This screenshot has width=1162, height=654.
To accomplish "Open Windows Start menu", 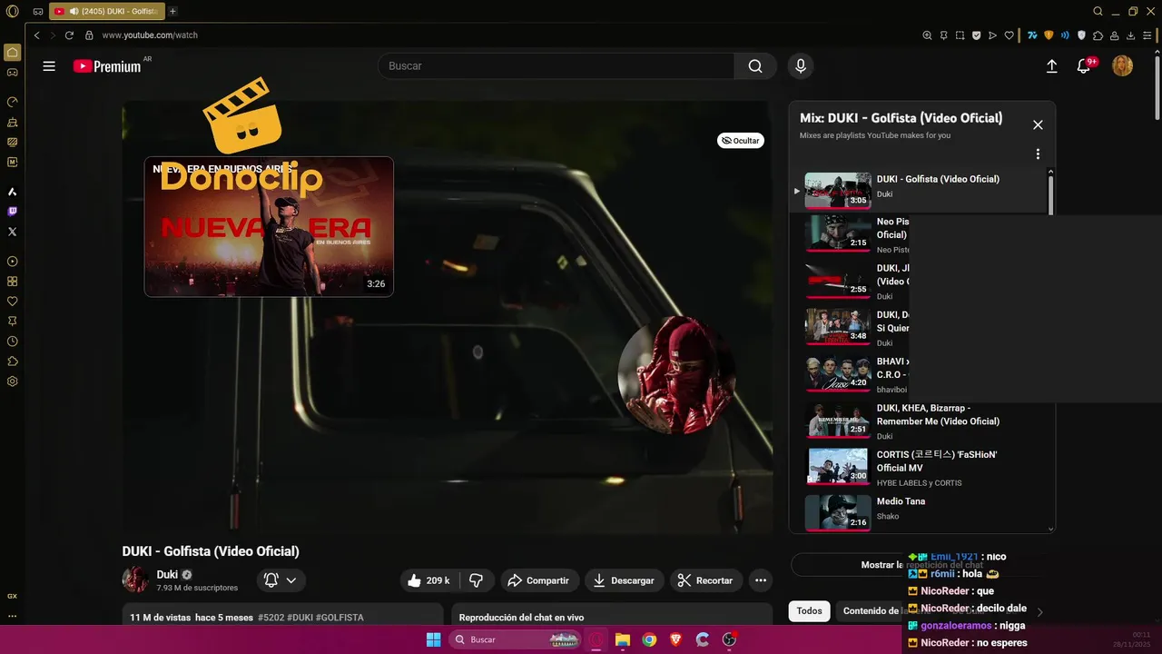I will (434, 639).
